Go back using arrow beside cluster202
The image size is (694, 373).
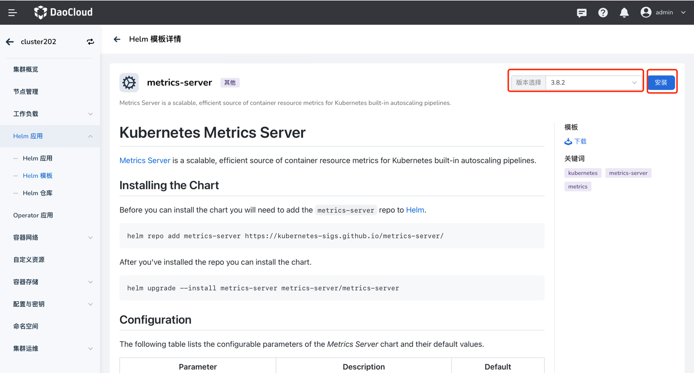tap(10, 42)
